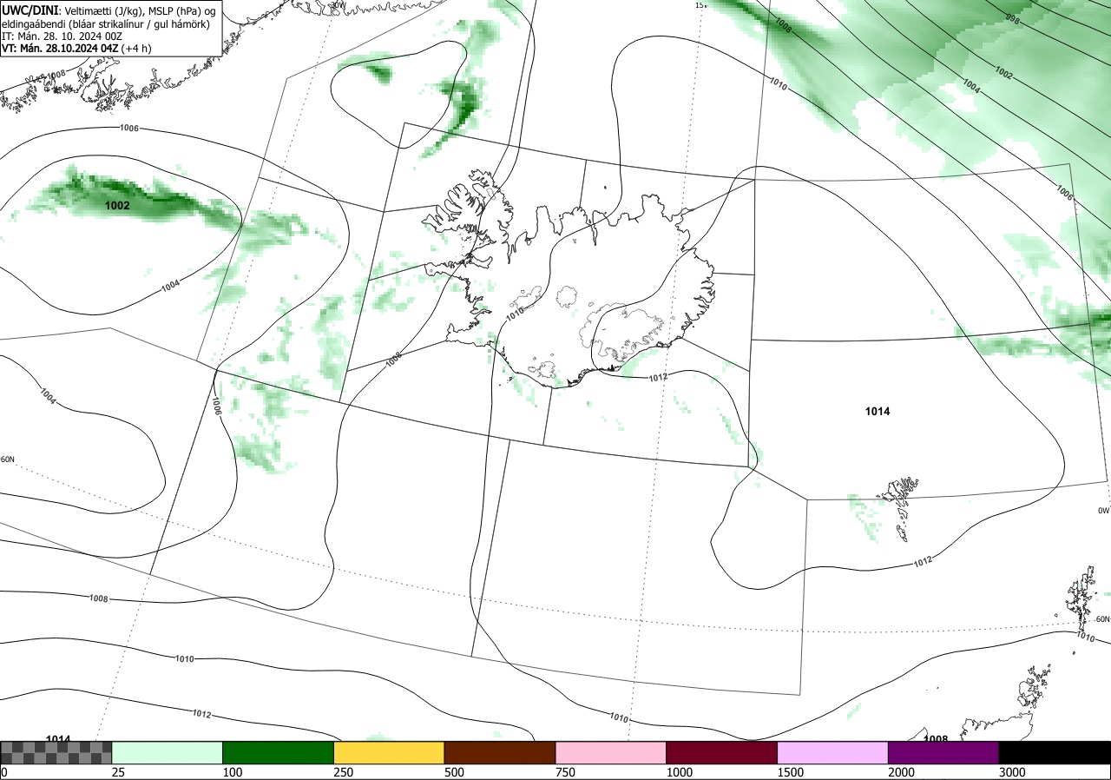Viewport: 1111px width, 780px height.
Task: Click the 'eldingaábendi' description line in the header
Action: pyautogui.click(x=105, y=23)
